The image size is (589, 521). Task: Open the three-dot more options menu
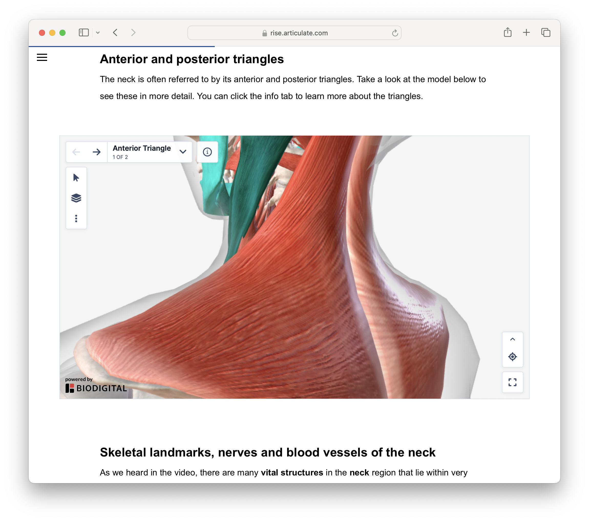click(x=76, y=219)
